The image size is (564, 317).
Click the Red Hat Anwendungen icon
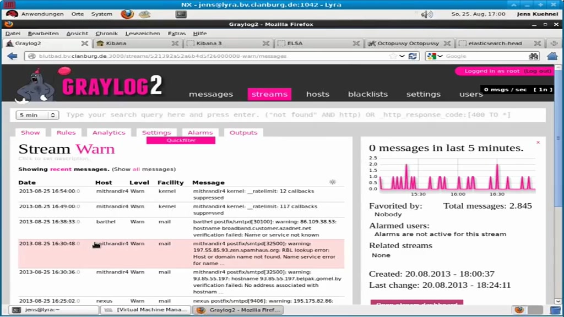(12, 14)
